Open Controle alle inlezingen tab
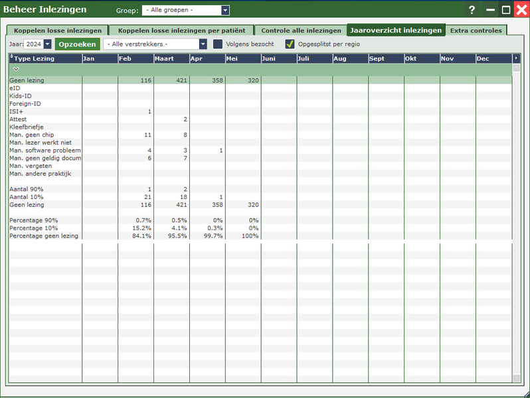 click(301, 31)
